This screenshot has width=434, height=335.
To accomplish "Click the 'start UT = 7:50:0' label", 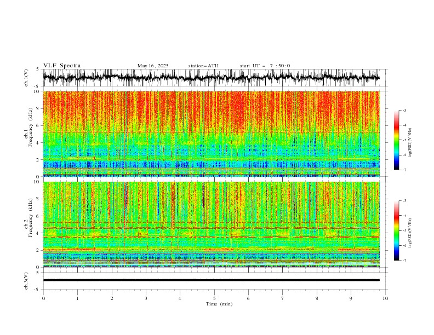I will pos(265,66).
